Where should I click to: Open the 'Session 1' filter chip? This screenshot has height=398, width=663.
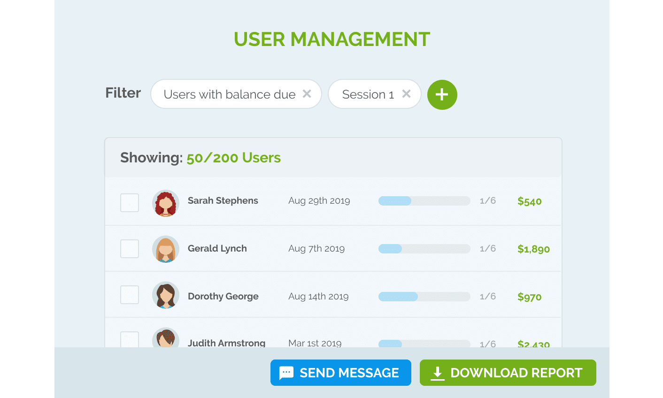(368, 94)
